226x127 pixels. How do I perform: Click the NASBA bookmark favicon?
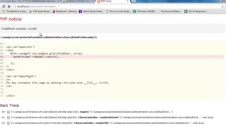coord(135,11)
